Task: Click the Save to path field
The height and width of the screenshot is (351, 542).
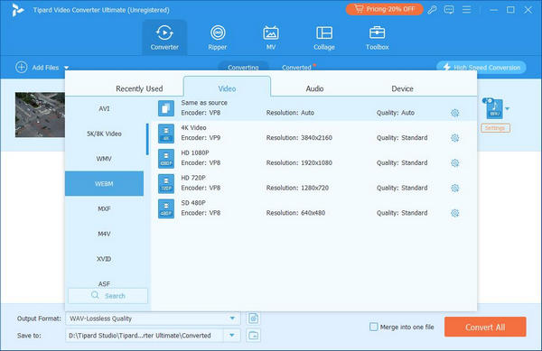Action: (x=145, y=335)
